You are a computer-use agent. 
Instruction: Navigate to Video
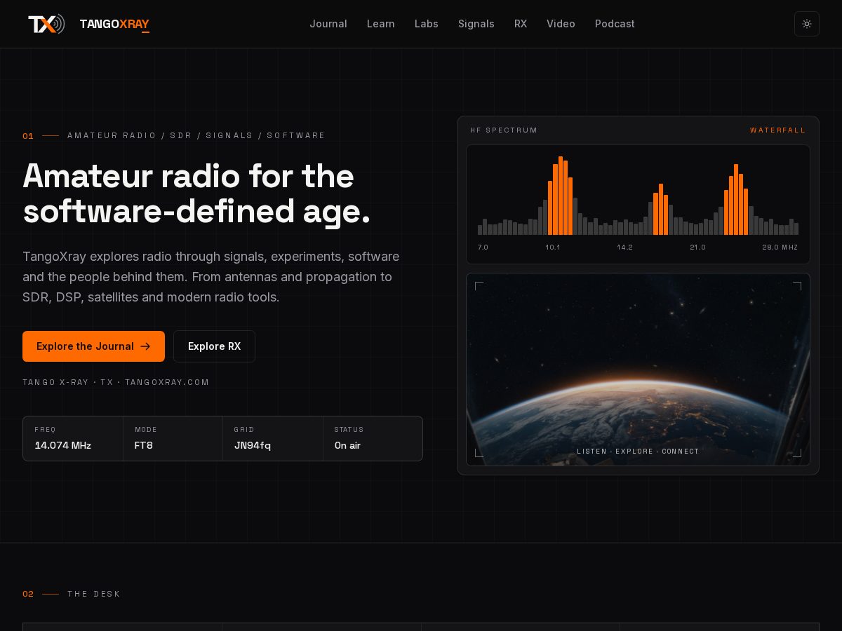pyautogui.click(x=561, y=24)
